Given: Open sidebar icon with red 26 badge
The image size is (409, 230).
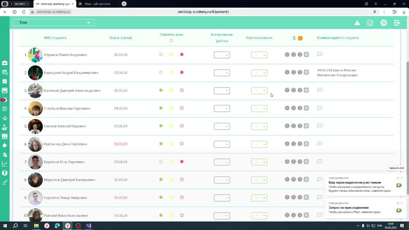Looking at the screenshot, I should [4, 100].
